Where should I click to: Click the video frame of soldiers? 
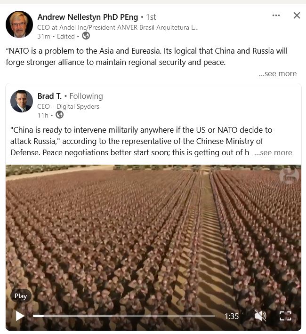click(x=153, y=234)
